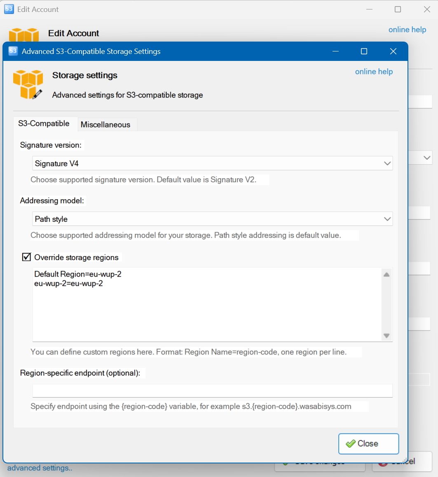Click the green checkmark icon on Close button
The height and width of the screenshot is (477, 438).
351,444
